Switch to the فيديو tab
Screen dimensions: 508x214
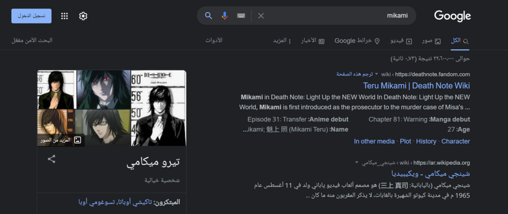pyautogui.click(x=401, y=41)
